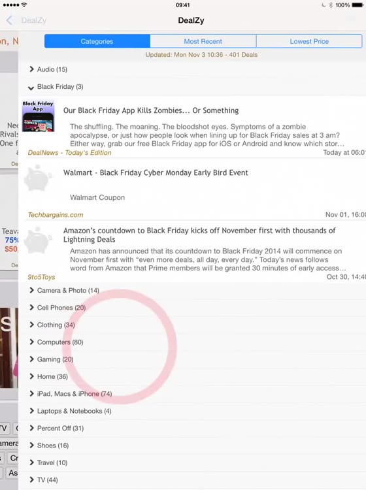Viewport: 366px width, 490px height.
Task: Select the 'Computers (80)' category label
Action: [x=60, y=342]
